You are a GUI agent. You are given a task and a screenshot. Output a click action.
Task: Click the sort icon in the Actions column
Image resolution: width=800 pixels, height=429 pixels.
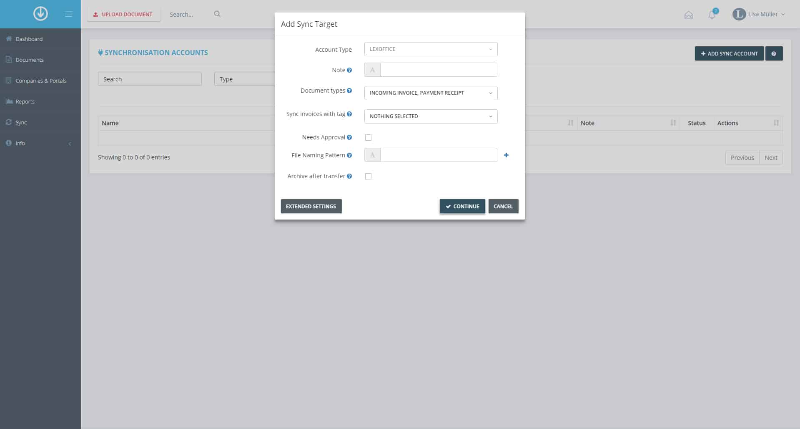coord(776,123)
